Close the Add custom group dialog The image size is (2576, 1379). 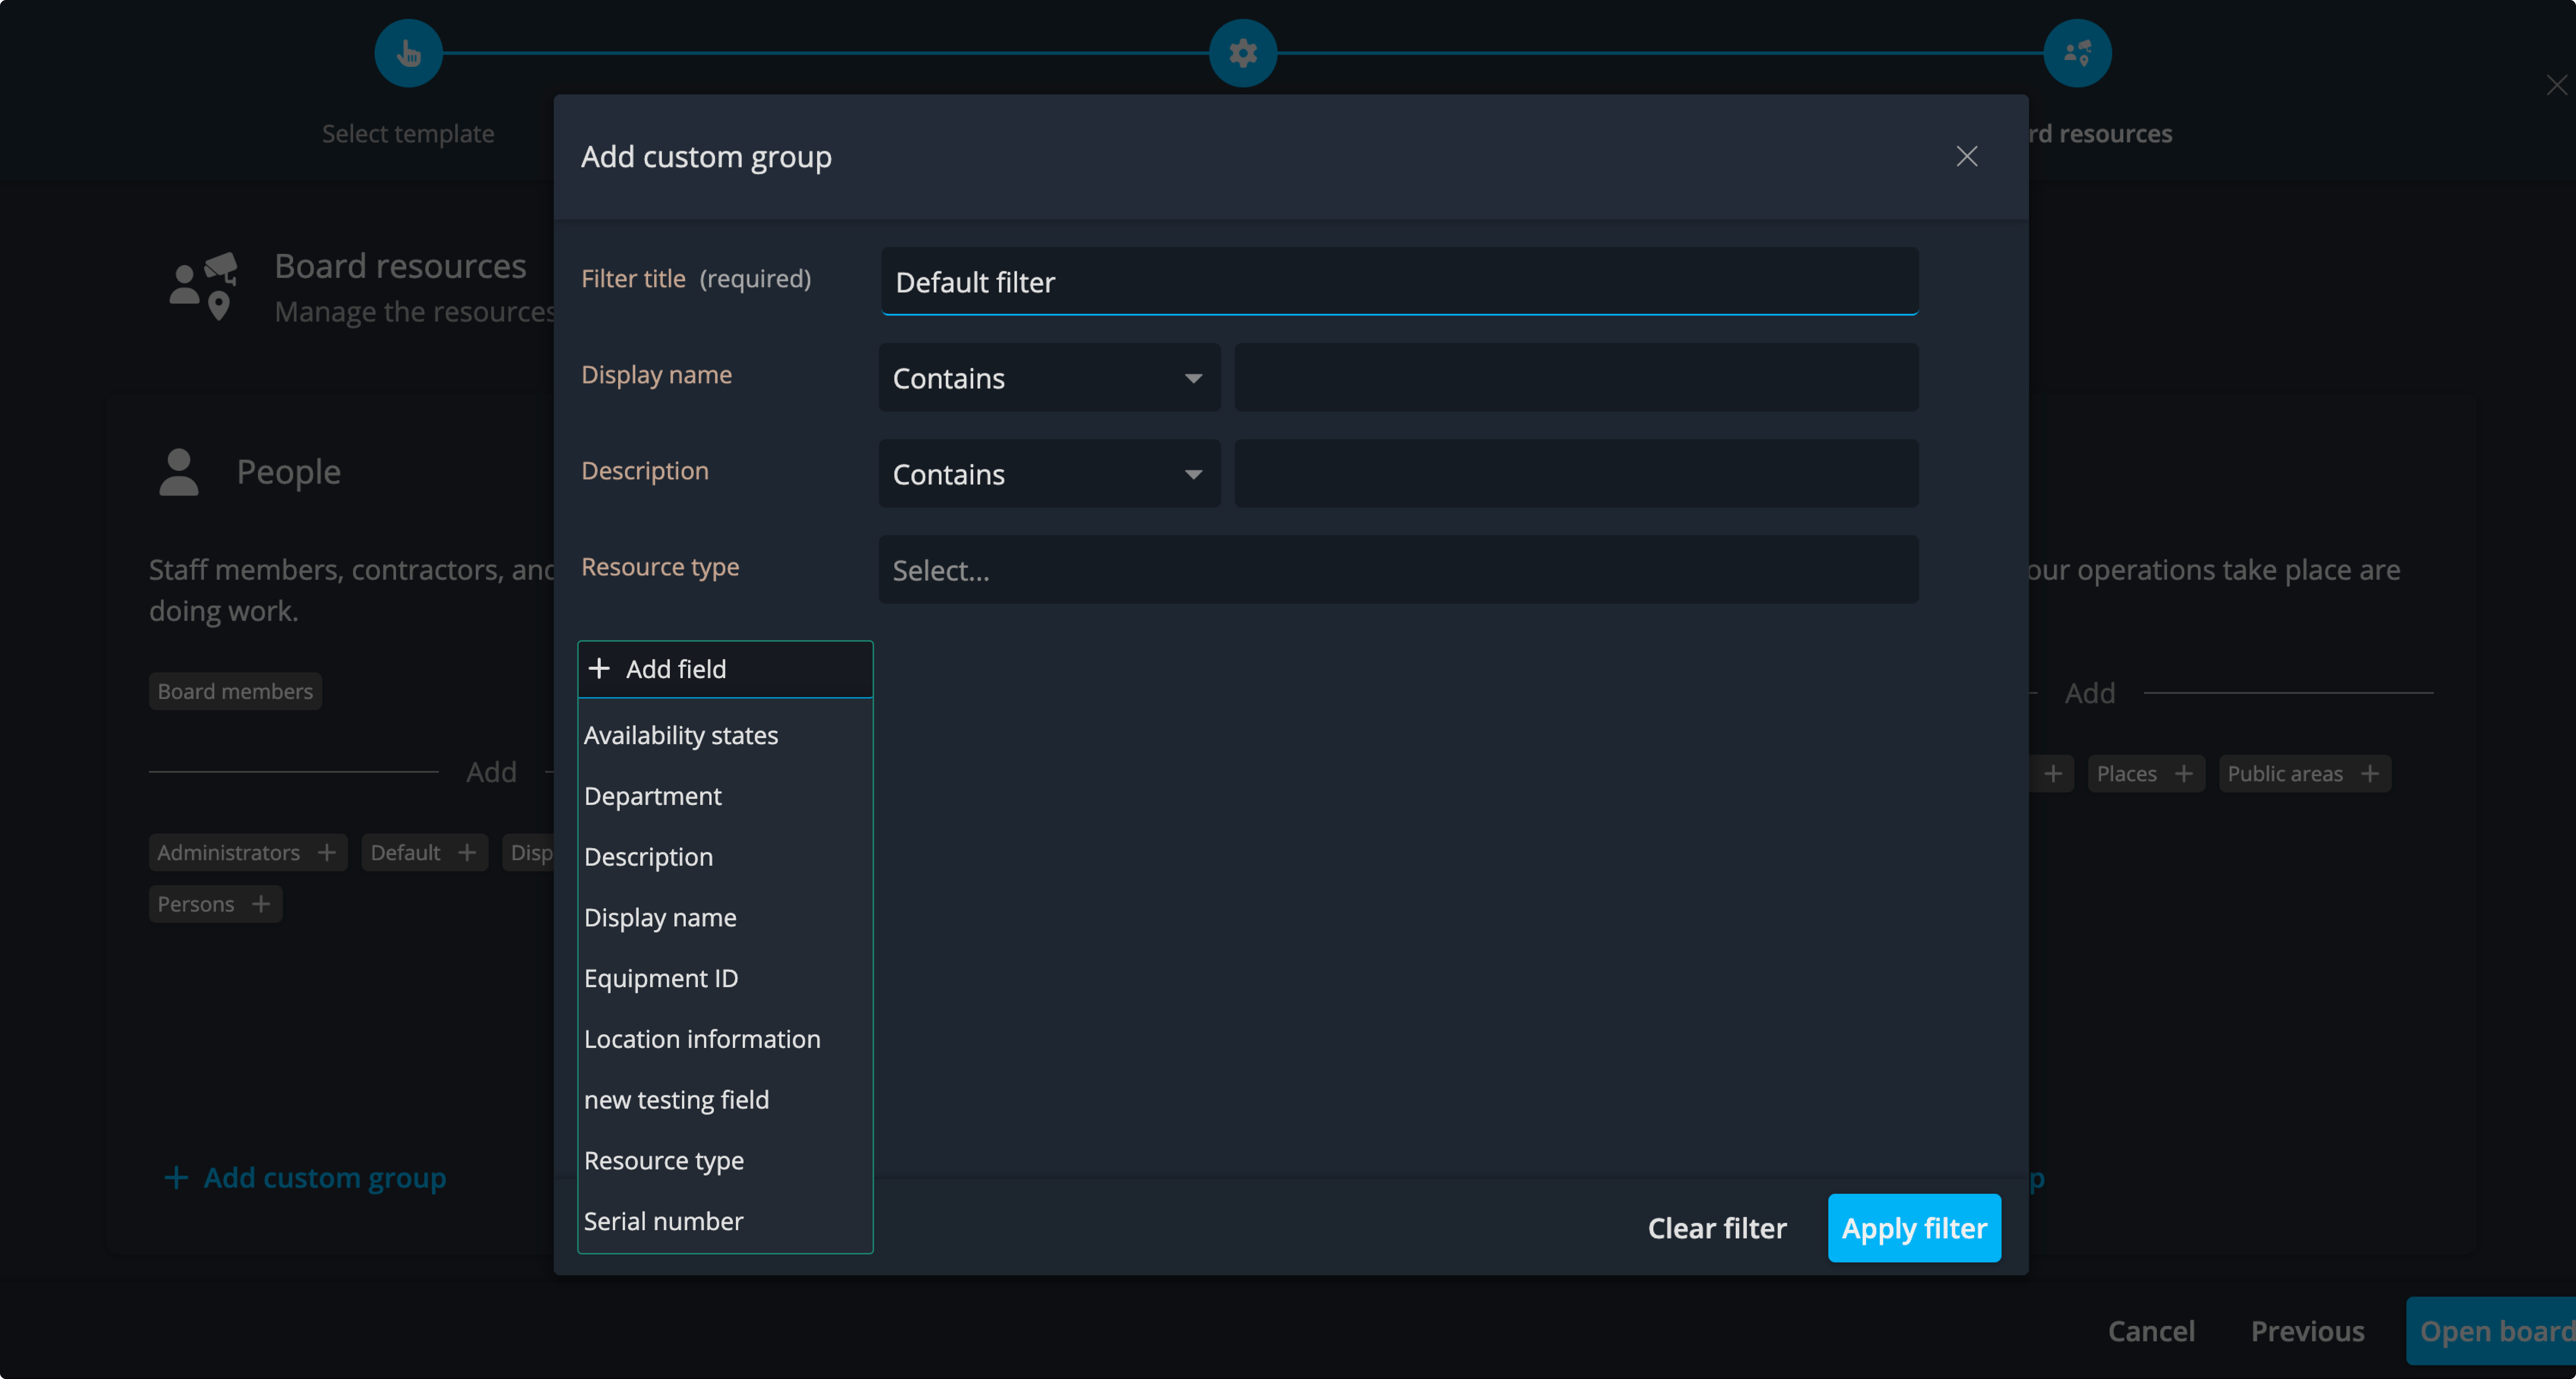tap(1966, 157)
